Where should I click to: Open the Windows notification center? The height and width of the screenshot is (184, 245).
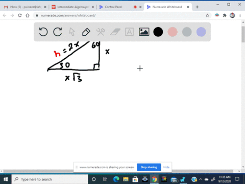(237, 179)
